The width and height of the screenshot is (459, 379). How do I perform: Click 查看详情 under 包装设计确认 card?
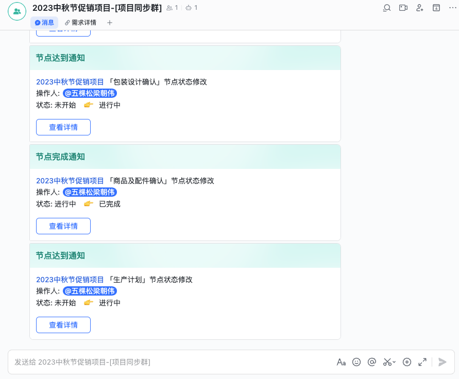[63, 127]
